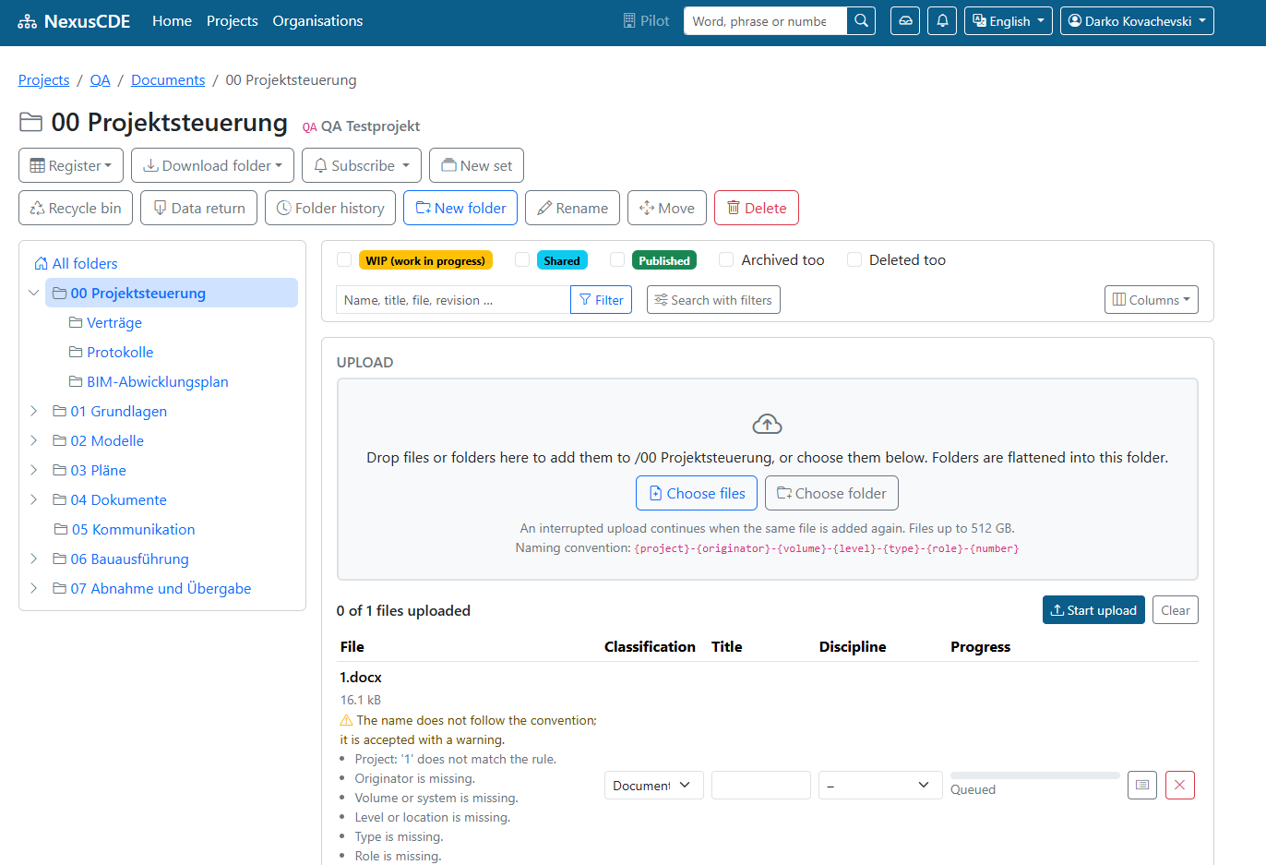Click the Choose files button
This screenshot has width=1266, height=865.
(x=697, y=493)
